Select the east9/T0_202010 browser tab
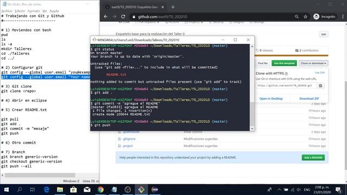Viewport: 347px width, 195px height. 134,7
